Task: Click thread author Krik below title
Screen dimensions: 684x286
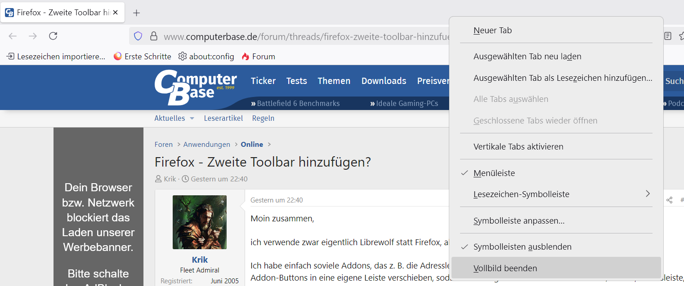Action: pos(170,179)
